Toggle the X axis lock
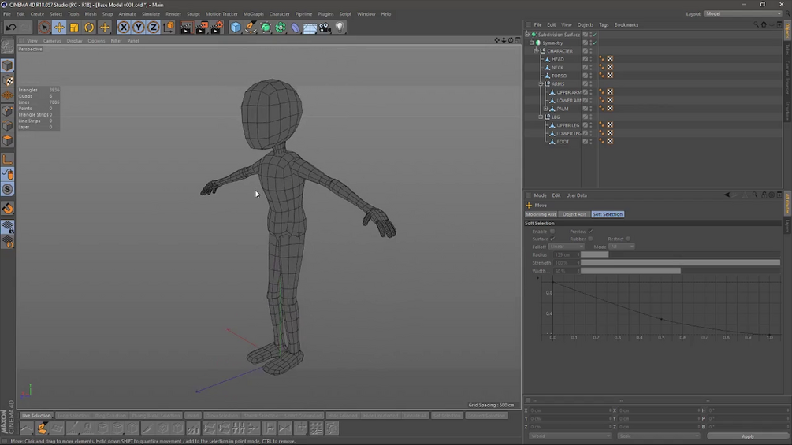The image size is (792, 445). (124, 28)
